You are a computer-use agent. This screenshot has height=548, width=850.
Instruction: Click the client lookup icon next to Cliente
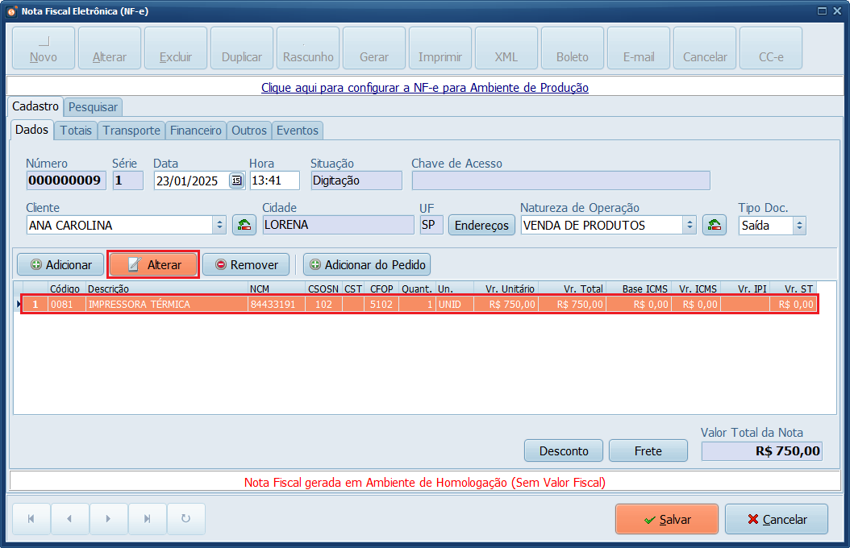coord(244,226)
